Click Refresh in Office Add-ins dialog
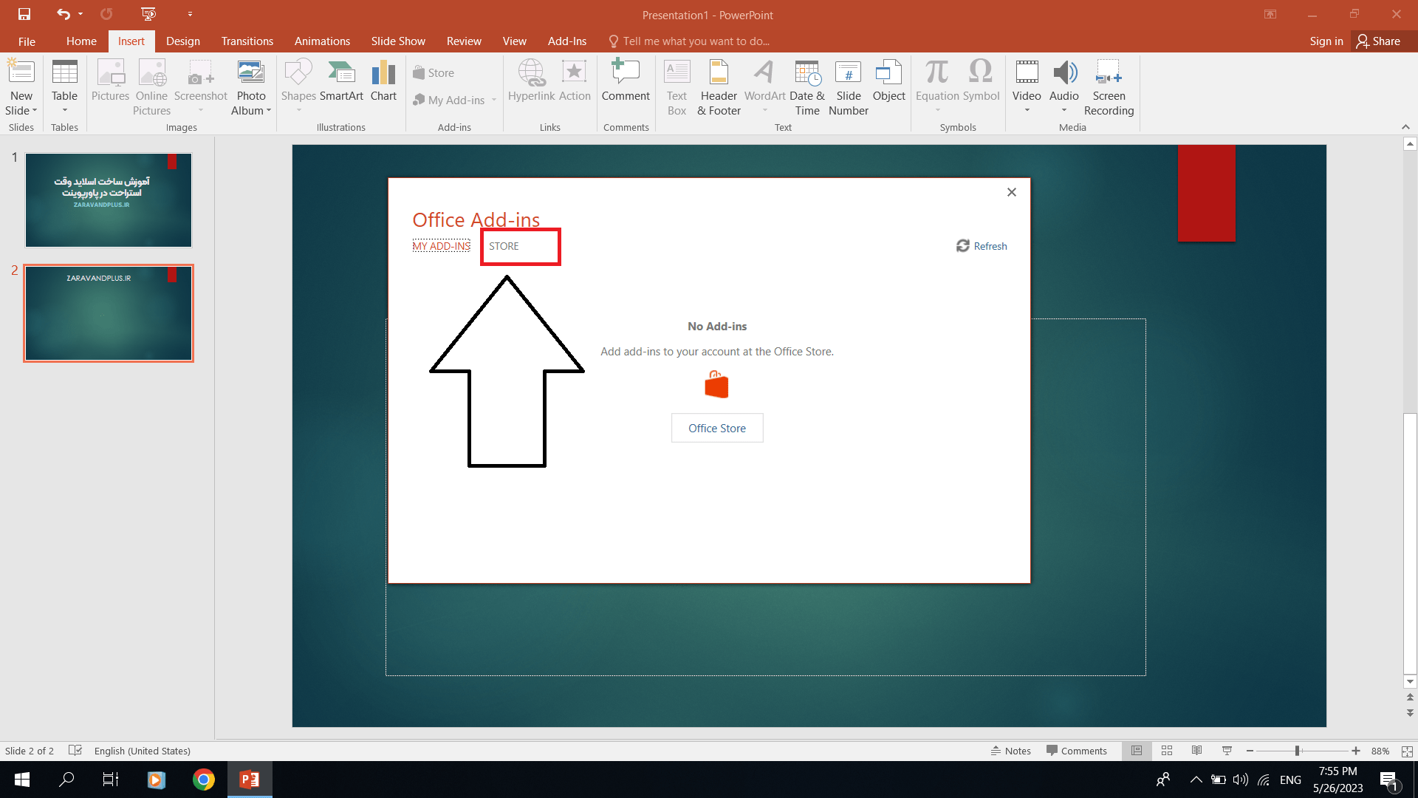 pos(982,246)
